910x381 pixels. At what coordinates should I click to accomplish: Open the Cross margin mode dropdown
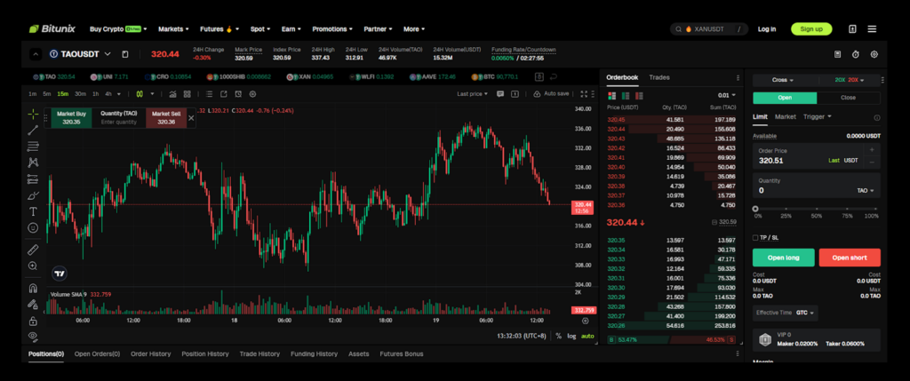783,80
